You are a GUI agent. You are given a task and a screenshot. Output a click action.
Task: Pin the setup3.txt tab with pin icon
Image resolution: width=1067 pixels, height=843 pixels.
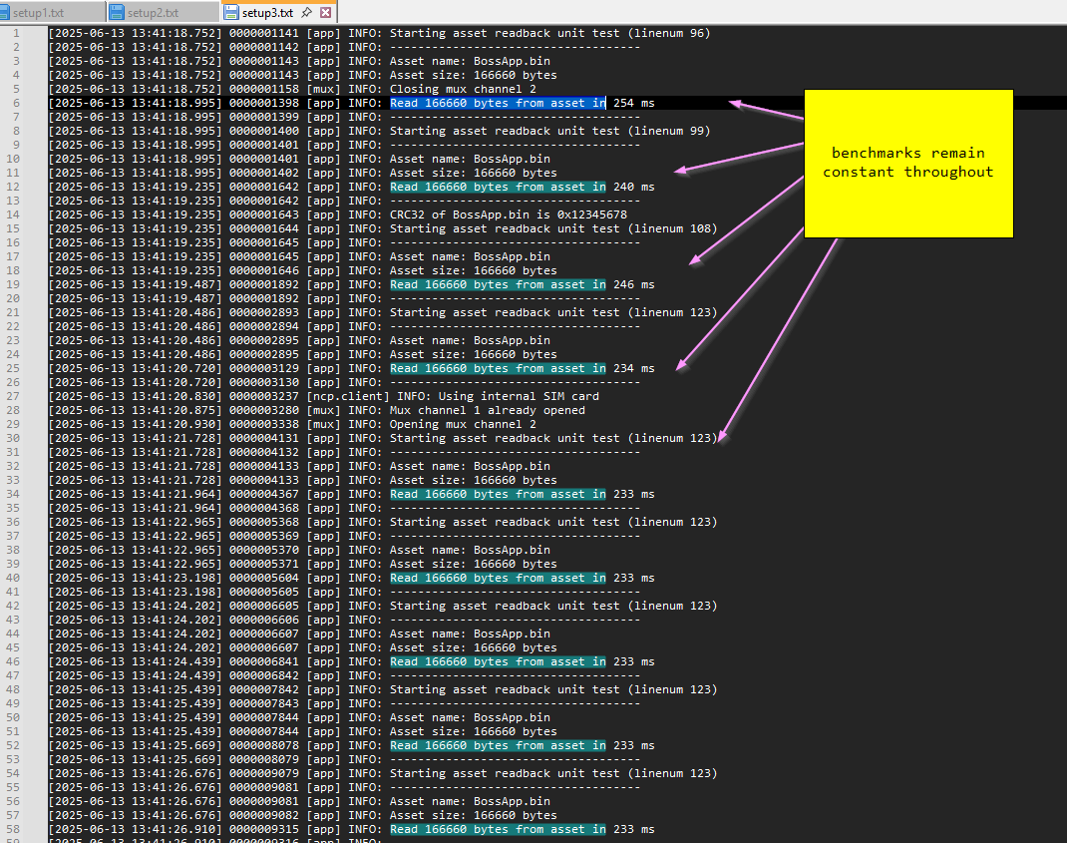(x=307, y=12)
